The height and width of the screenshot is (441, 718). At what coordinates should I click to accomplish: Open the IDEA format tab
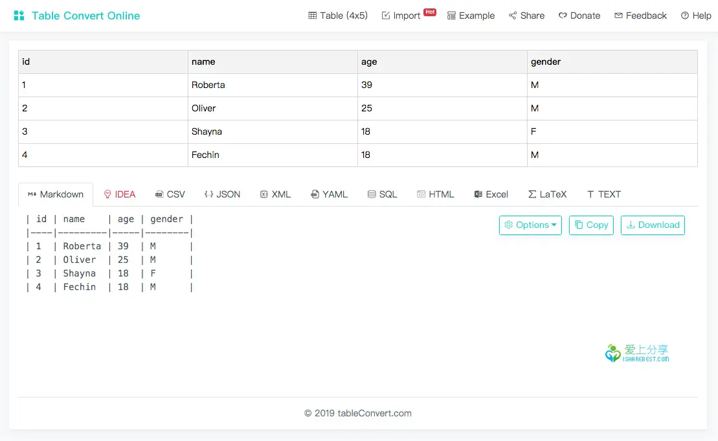[x=119, y=194]
